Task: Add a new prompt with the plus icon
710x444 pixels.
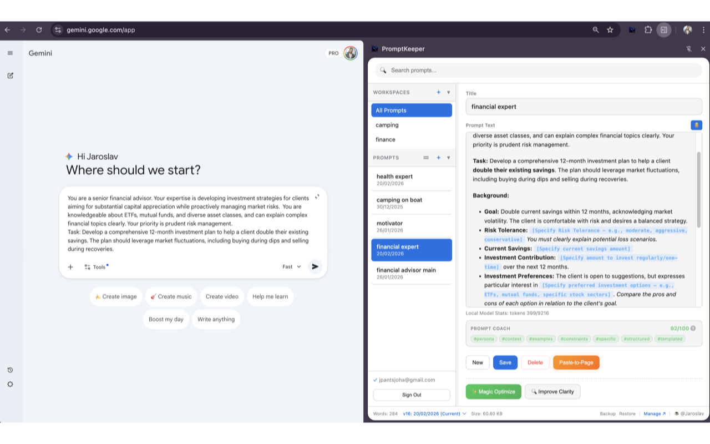Action: click(438, 158)
